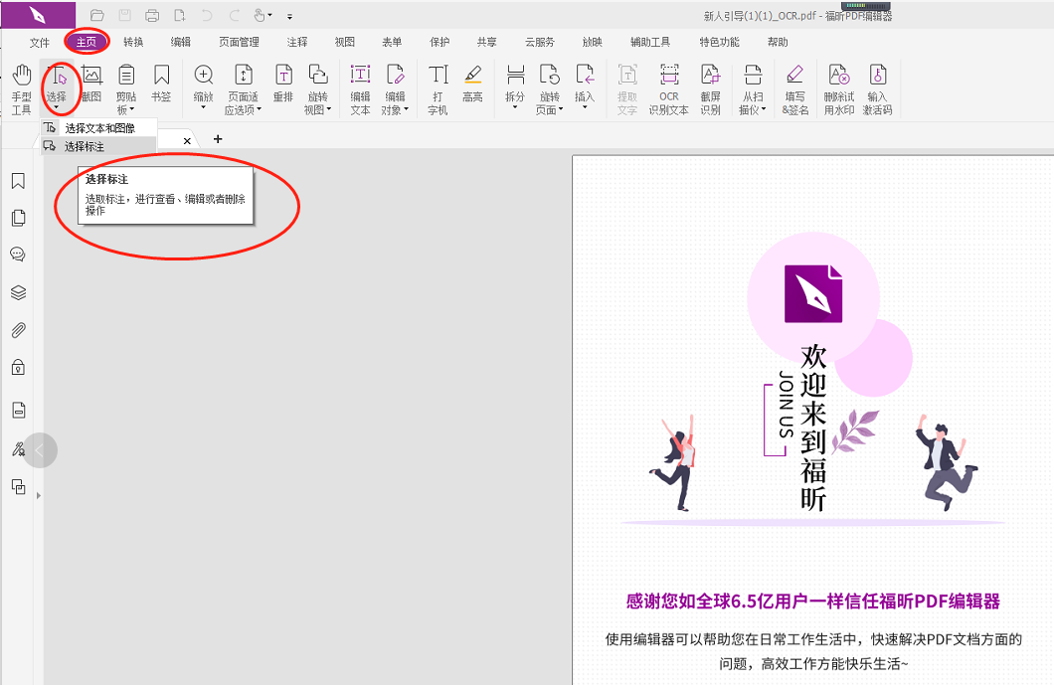This screenshot has height=685, width=1054.
Task: Start OCR 识别文本 recognition
Action: [x=668, y=87]
